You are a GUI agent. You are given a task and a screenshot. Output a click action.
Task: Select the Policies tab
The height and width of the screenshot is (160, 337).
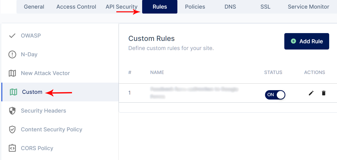coord(195,7)
